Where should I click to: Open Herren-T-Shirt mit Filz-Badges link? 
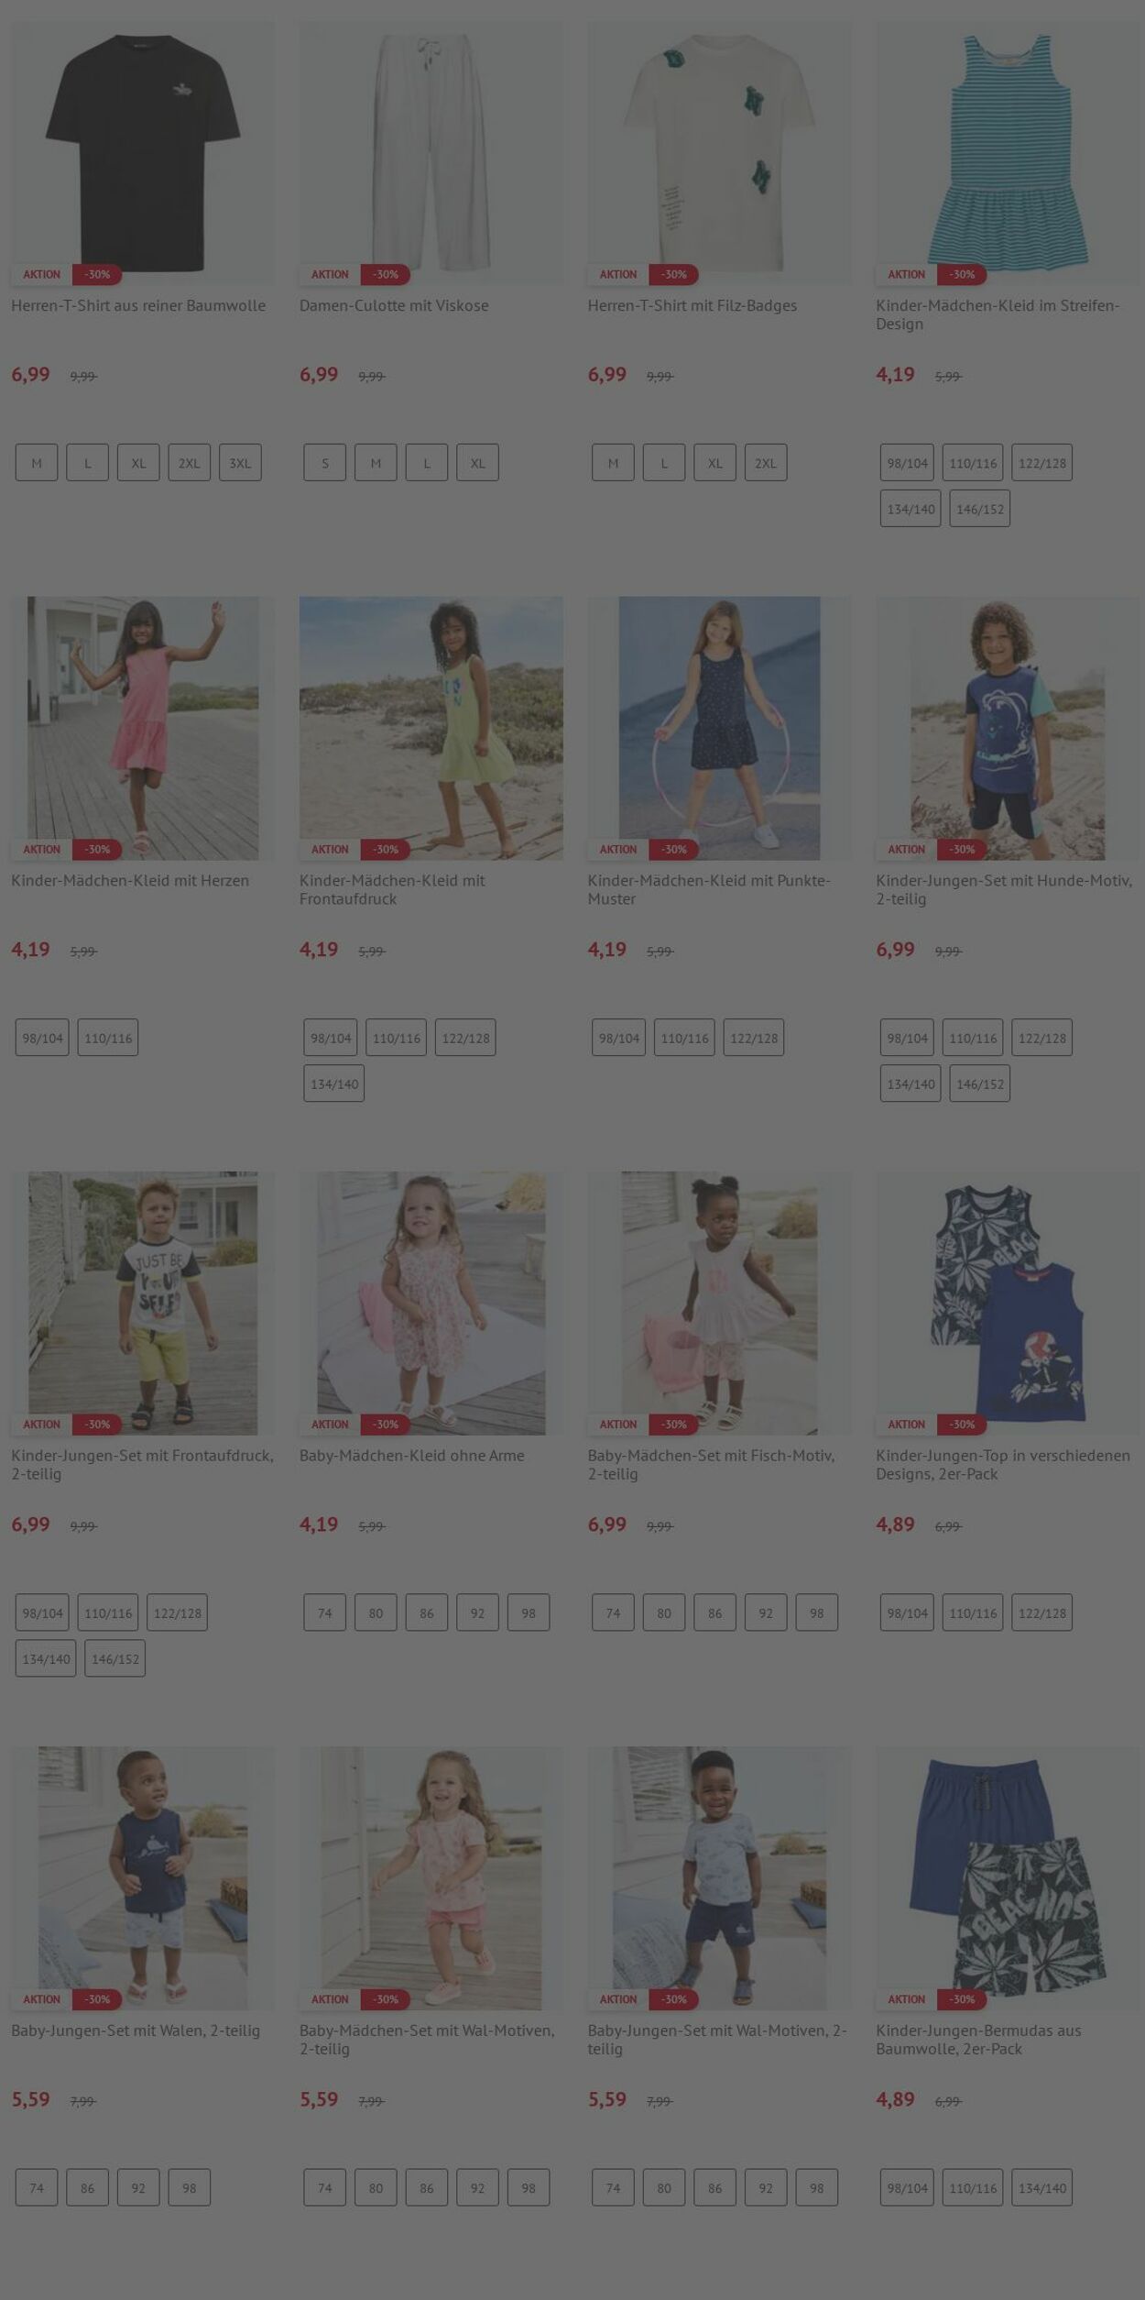tap(692, 305)
